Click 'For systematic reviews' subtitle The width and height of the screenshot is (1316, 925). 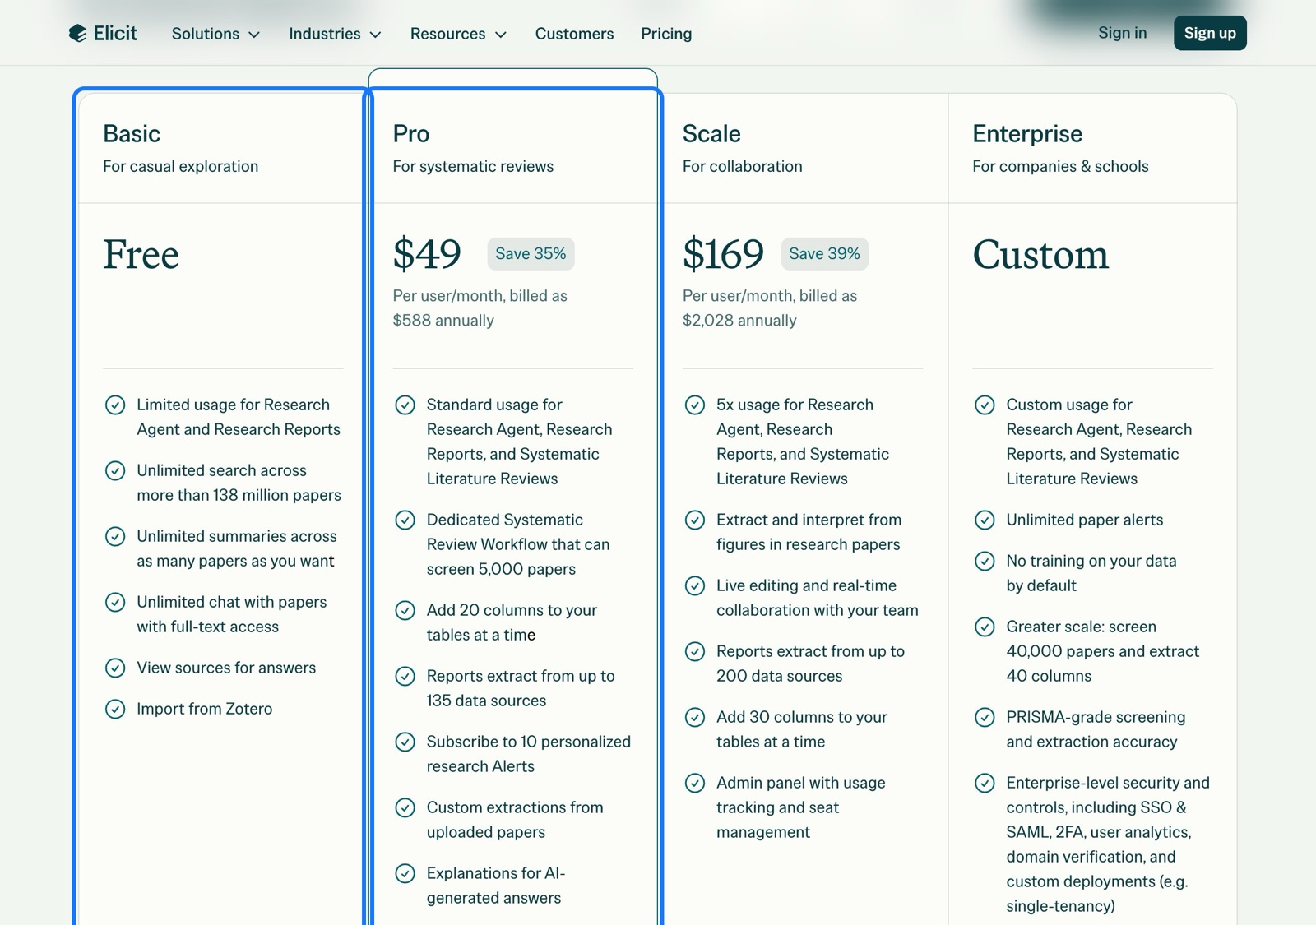point(473,166)
